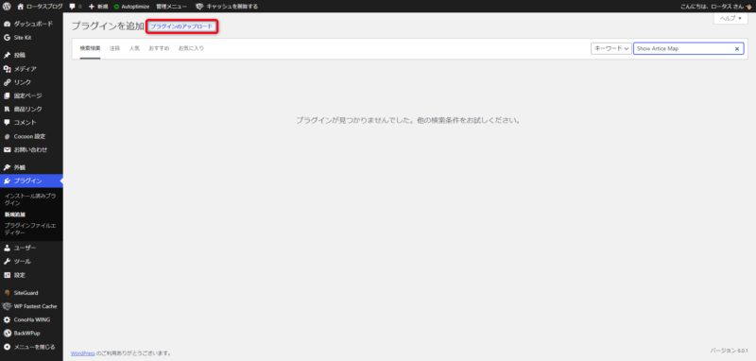
Task: Click the お問い合わせ envelope icon
Action: click(x=8, y=150)
